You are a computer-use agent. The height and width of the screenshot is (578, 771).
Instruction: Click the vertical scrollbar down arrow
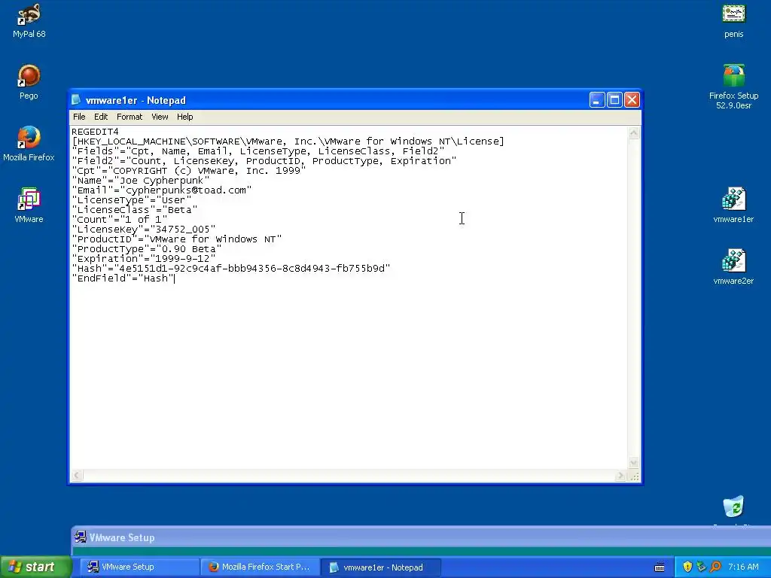[x=634, y=462]
